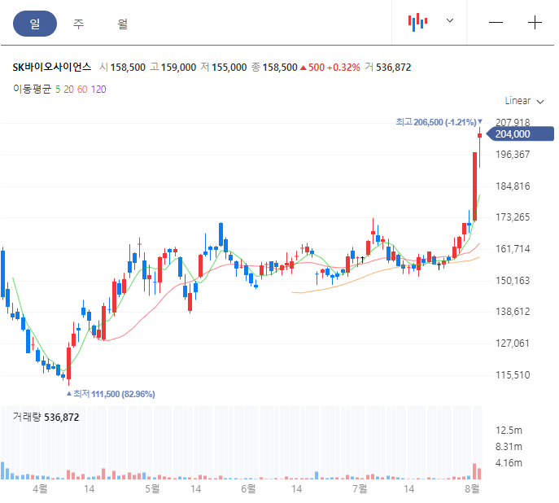
Task: Click the 8월 date axis label
Action: (472, 488)
